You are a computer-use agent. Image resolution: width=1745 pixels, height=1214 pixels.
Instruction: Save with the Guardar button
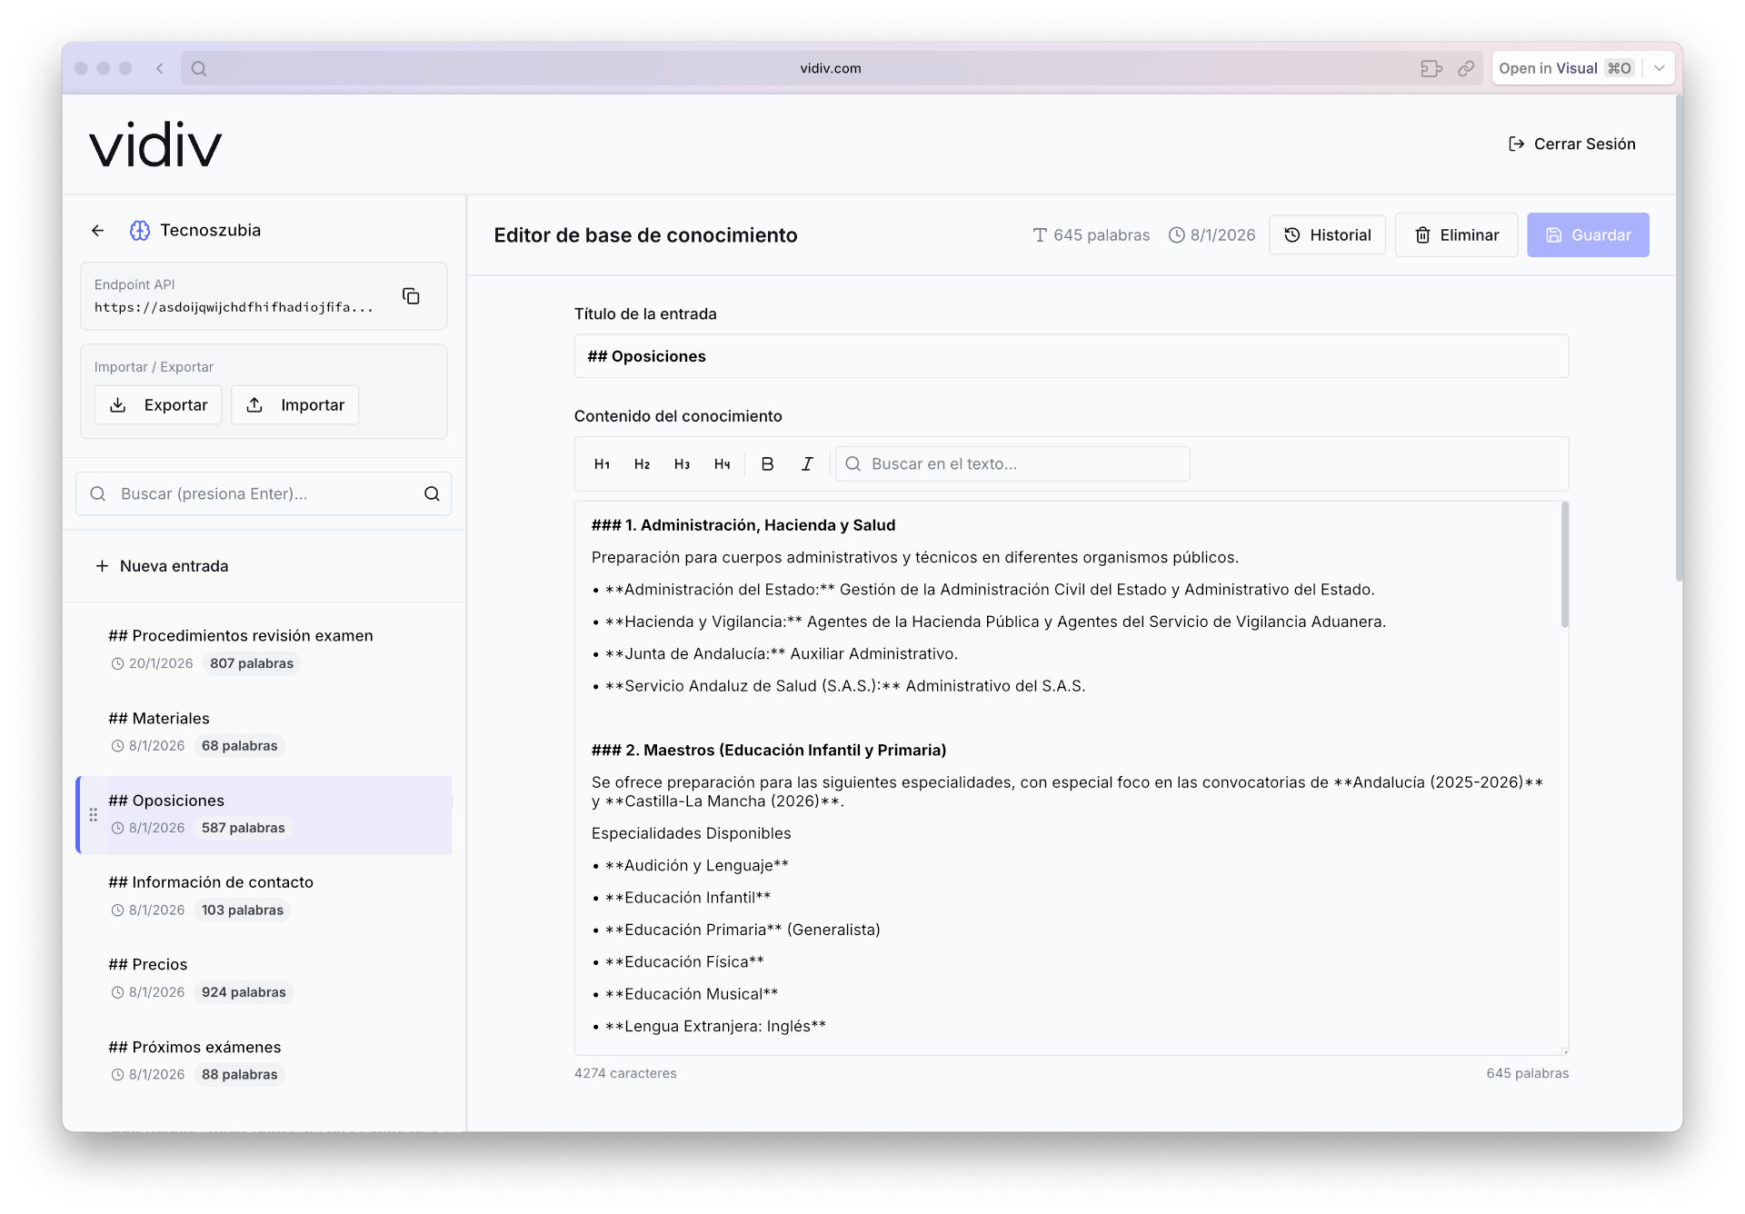[x=1588, y=234]
